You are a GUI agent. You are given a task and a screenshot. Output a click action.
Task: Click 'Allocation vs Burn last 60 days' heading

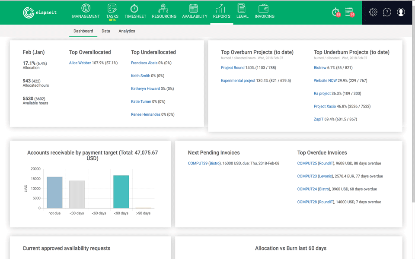[x=290, y=248]
